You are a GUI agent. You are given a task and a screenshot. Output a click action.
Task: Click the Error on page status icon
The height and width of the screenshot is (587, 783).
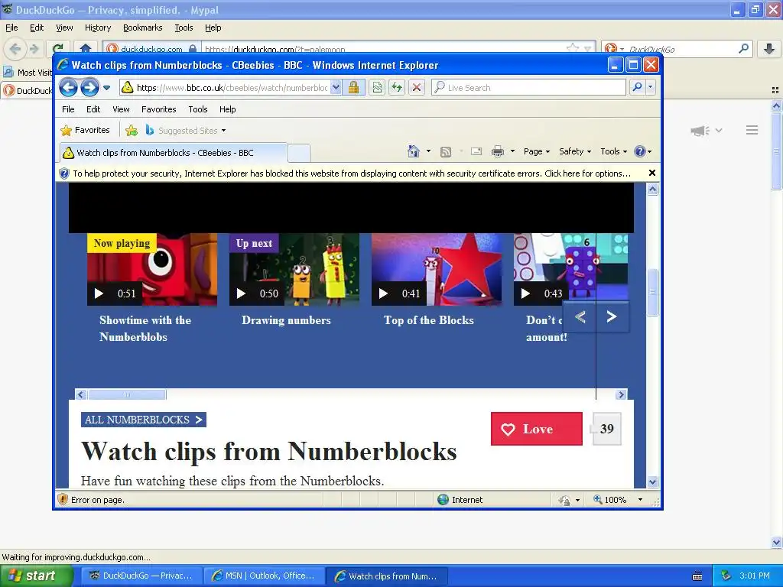[x=63, y=500]
